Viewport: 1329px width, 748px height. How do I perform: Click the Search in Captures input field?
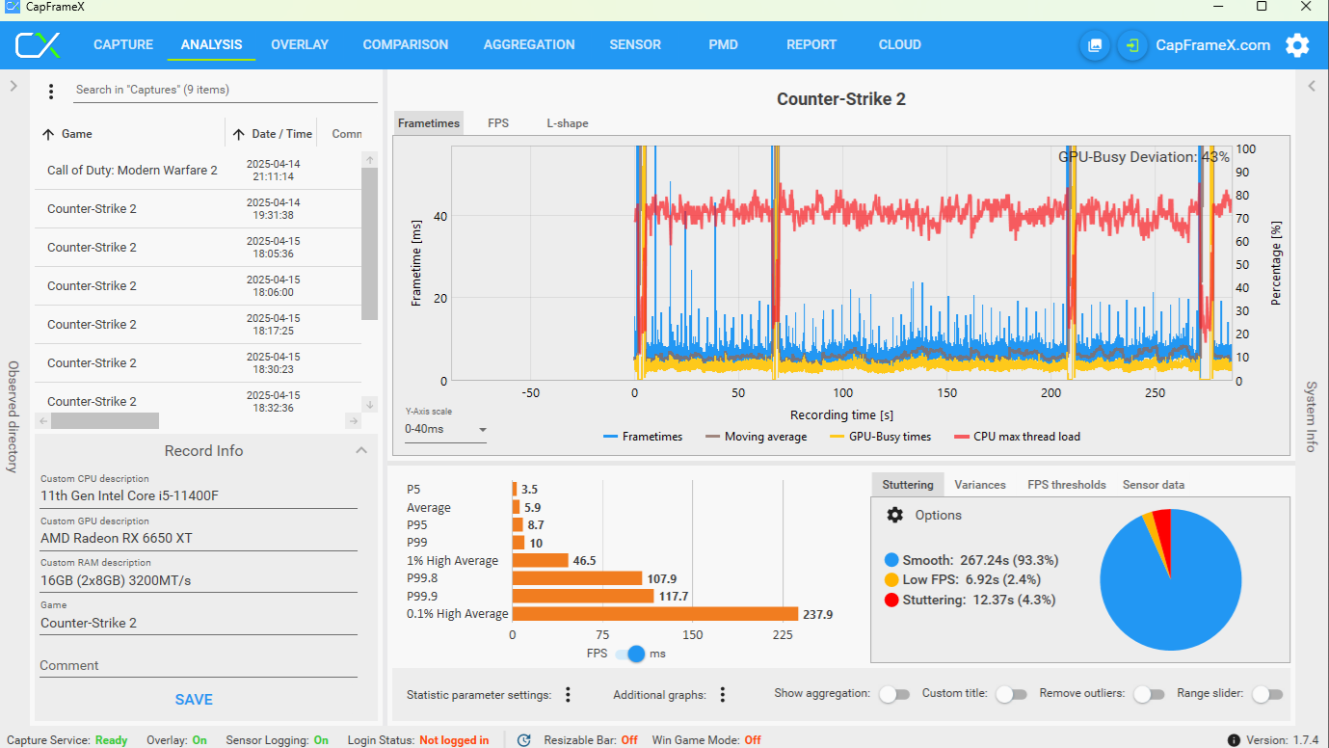pos(226,90)
